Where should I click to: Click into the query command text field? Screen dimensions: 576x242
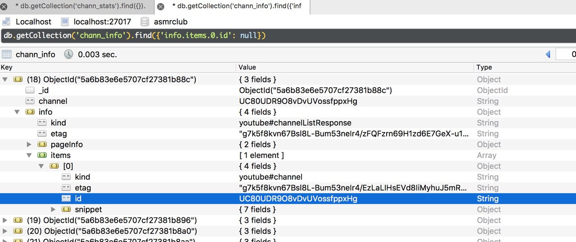point(288,35)
